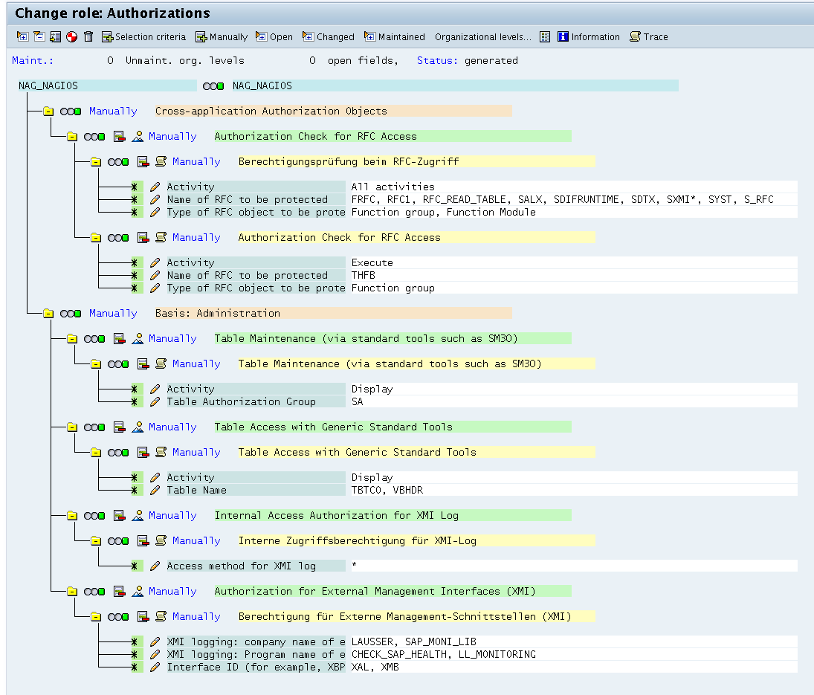Click pencil to edit Table Authorization Group value
The image size is (814, 695).
tap(155, 401)
